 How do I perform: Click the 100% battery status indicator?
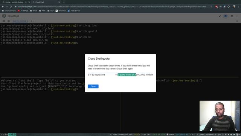coord(170,134)
